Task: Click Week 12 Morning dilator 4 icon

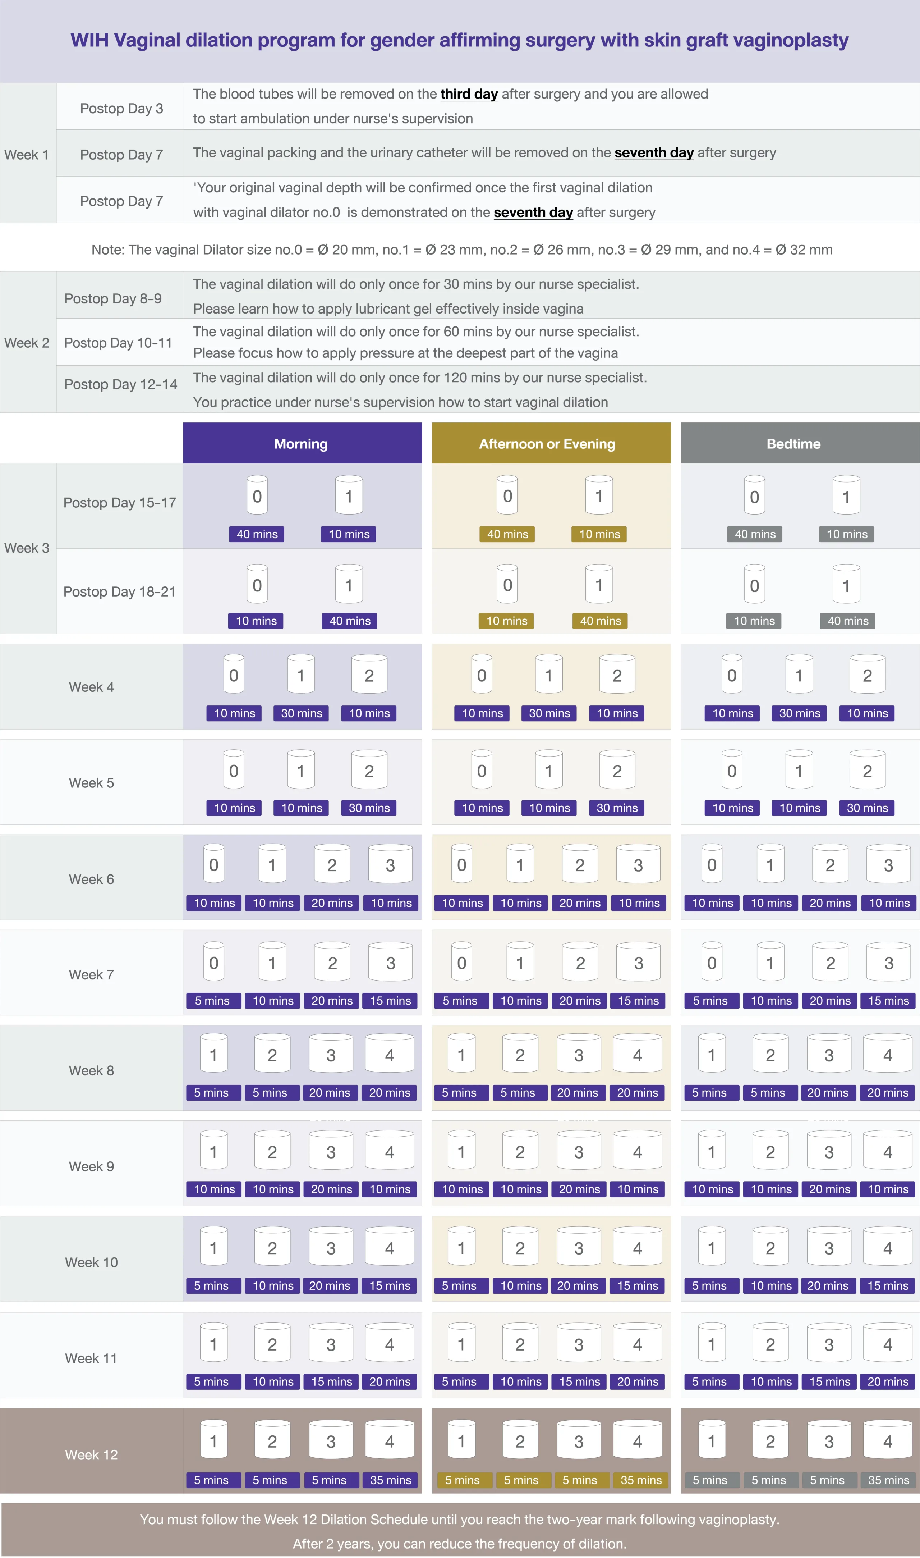Action: point(389,1440)
